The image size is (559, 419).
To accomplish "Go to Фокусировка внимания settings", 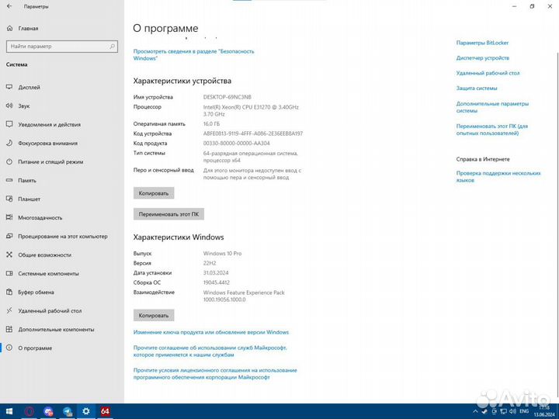I will pyautogui.click(x=47, y=143).
